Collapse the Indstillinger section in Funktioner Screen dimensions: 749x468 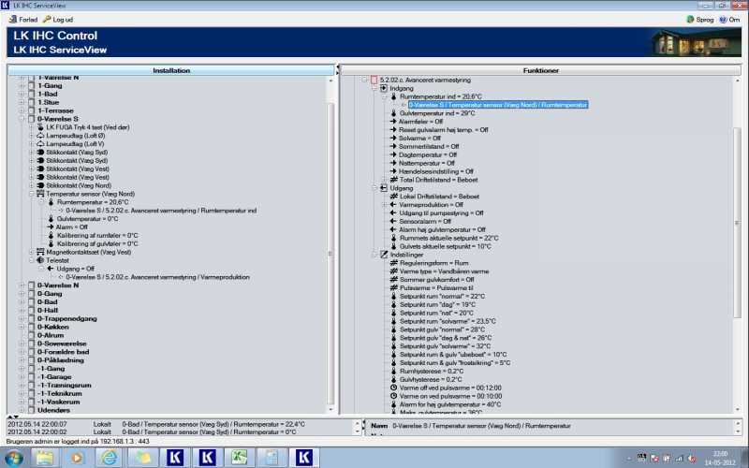[372, 254]
